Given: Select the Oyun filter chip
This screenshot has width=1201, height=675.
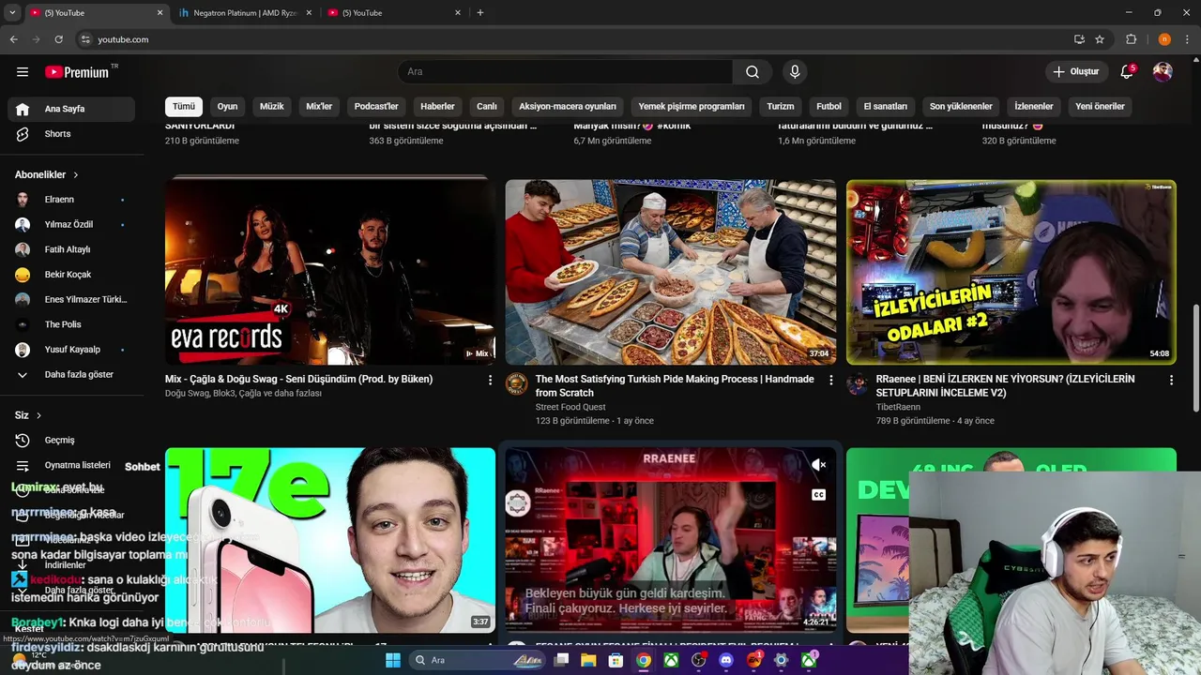Looking at the screenshot, I should 227,107.
